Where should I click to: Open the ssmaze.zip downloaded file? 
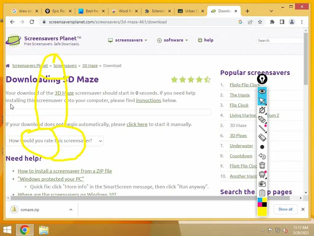pyautogui.click(x=30, y=210)
